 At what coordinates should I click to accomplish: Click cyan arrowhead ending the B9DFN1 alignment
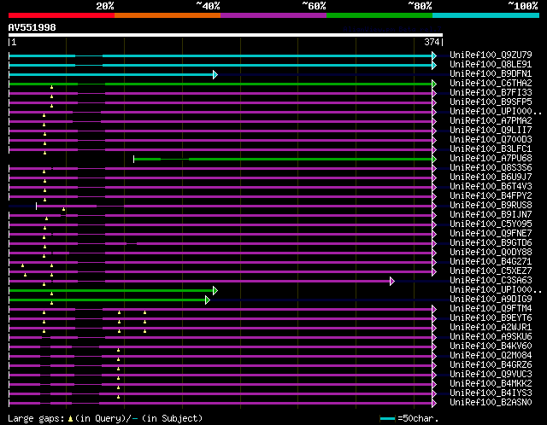(215, 74)
